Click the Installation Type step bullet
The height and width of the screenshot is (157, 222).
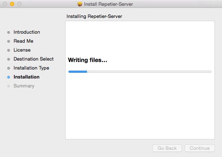(x=9, y=68)
